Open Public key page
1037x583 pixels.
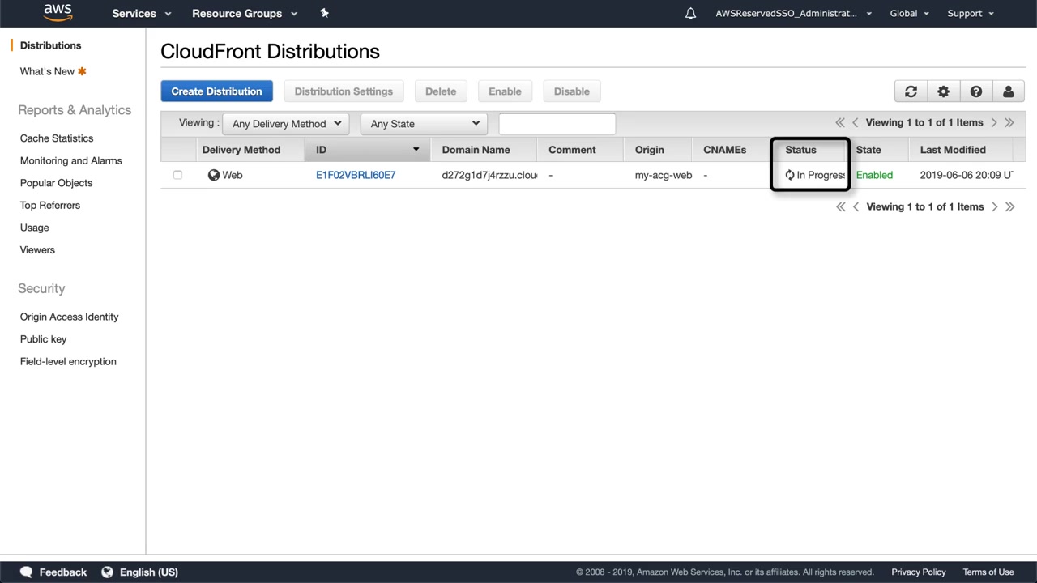pos(44,339)
